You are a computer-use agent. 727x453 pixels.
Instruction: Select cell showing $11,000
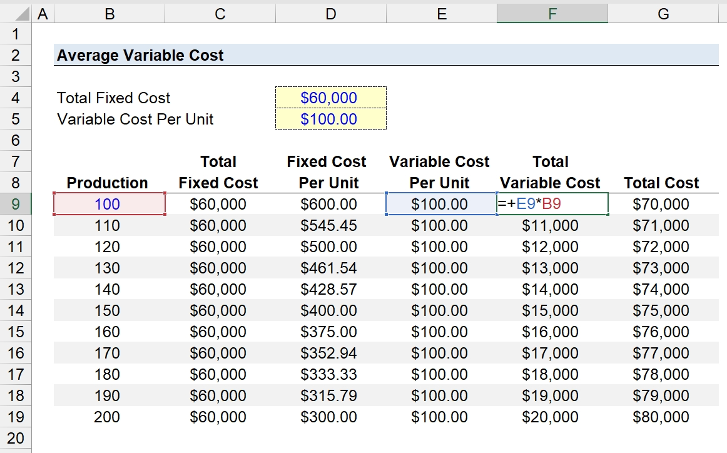click(x=552, y=225)
